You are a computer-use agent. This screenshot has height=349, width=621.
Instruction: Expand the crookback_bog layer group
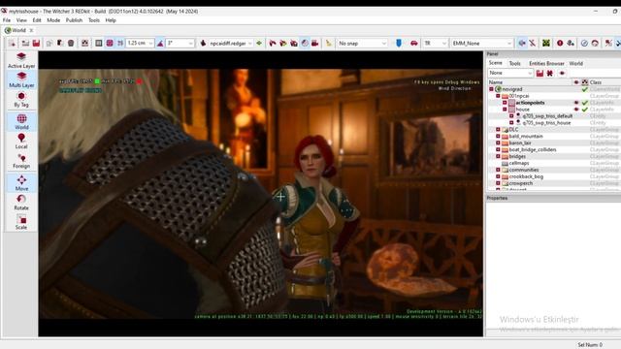tap(498, 176)
